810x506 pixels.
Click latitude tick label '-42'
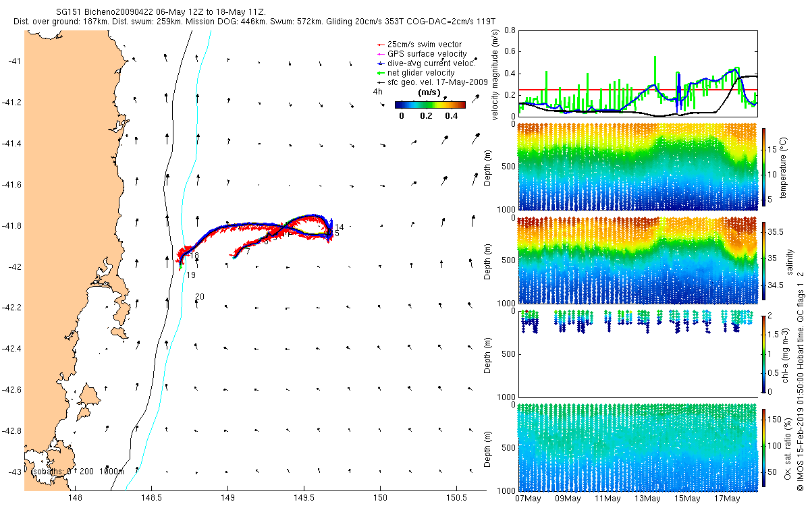(13, 267)
